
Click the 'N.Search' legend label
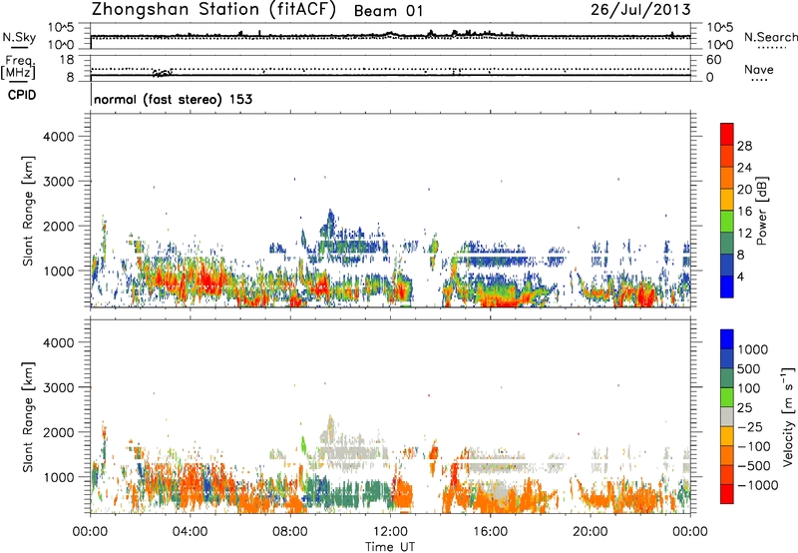click(770, 37)
